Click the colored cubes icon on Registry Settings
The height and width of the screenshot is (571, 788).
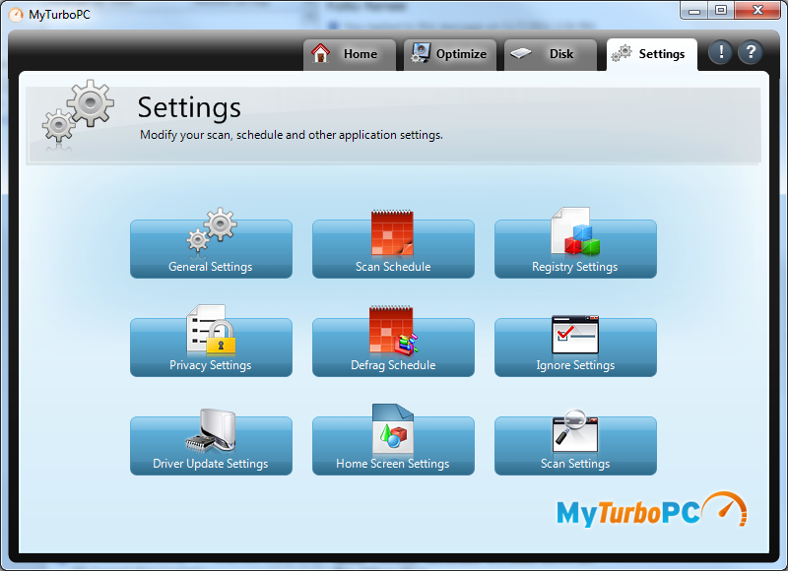575,231
